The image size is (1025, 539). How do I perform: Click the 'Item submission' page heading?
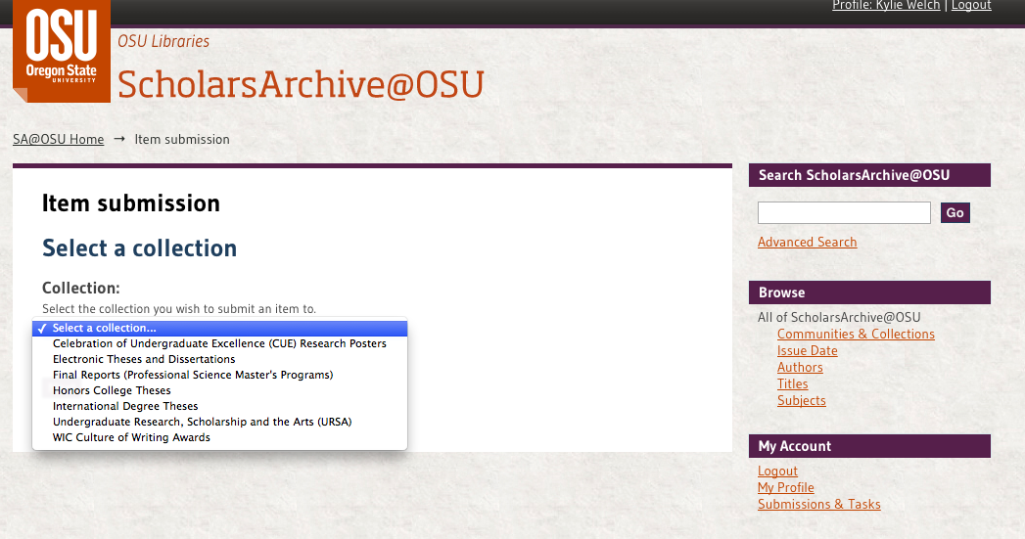click(131, 203)
